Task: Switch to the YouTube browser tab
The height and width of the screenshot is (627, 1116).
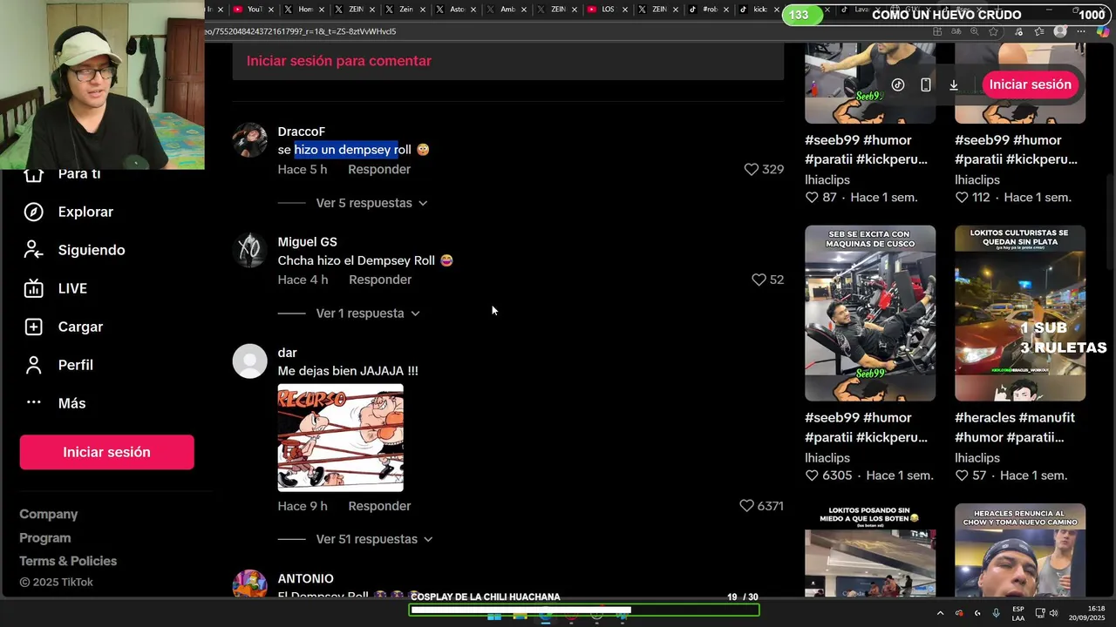Action: 255,10
